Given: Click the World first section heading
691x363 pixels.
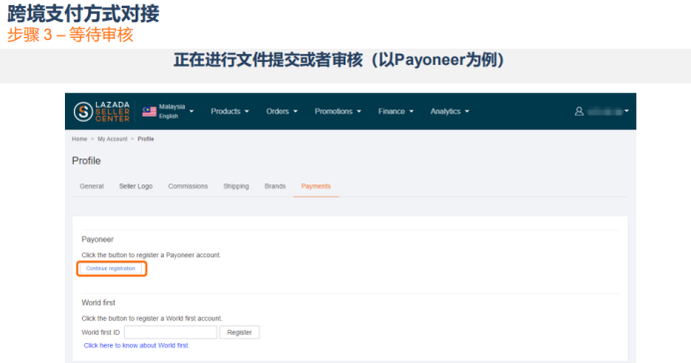Looking at the screenshot, I should pos(98,303).
